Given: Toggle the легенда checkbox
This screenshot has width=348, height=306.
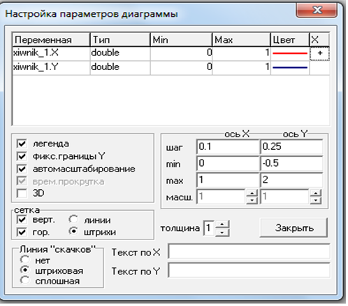Looking at the screenshot, I should 22,144.
